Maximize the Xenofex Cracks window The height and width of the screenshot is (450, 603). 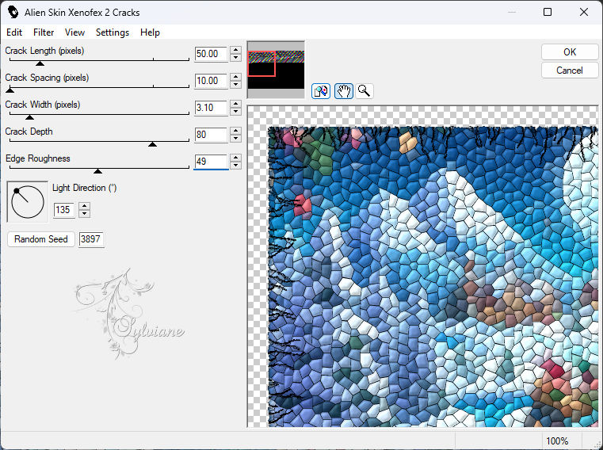(x=548, y=12)
